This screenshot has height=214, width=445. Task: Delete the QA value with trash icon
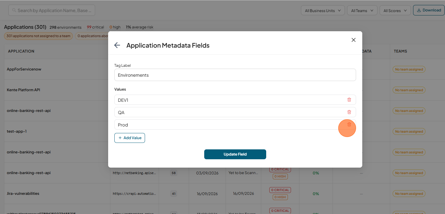[x=349, y=112]
